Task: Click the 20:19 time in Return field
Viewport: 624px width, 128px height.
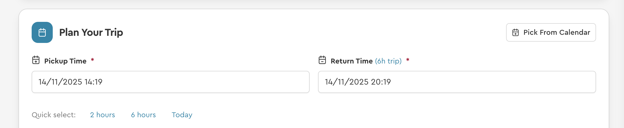Action: 381,82
